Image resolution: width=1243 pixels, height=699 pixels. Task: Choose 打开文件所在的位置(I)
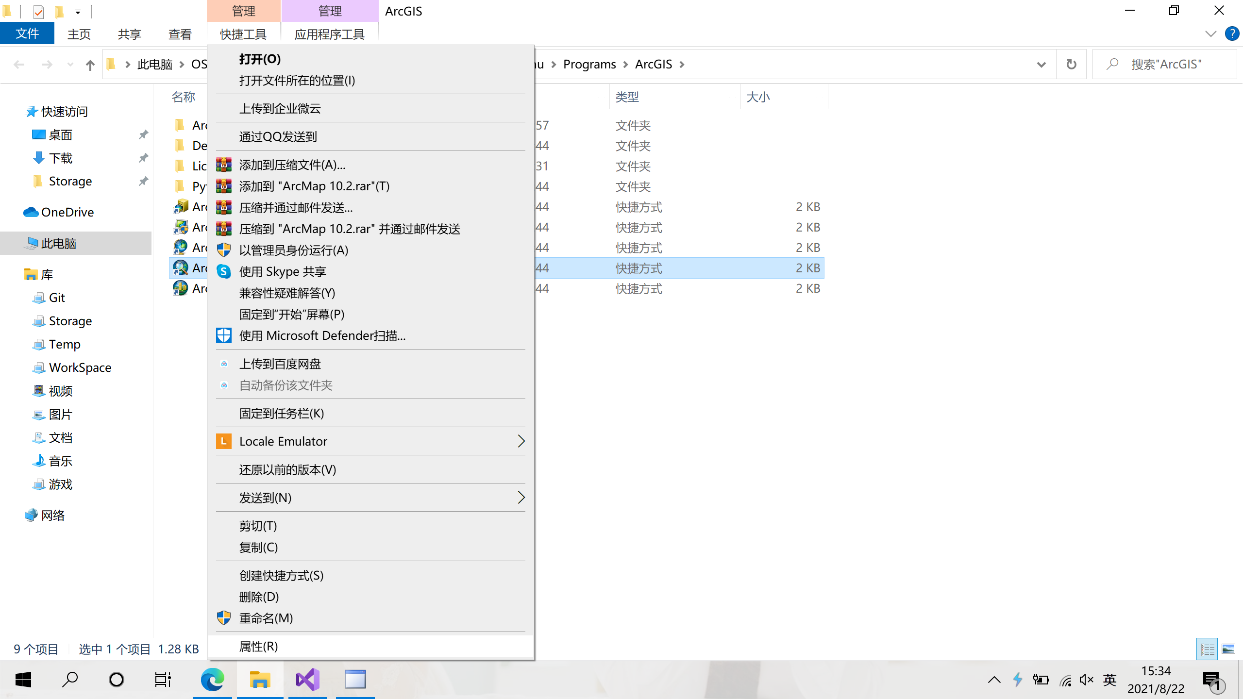point(371,81)
